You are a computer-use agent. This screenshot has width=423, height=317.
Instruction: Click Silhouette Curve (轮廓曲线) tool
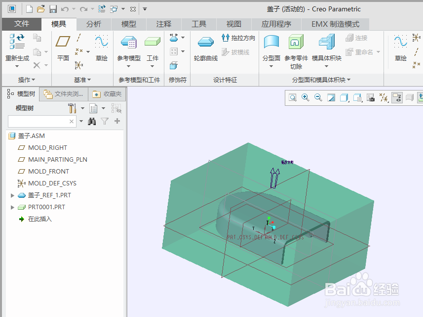click(x=205, y=48)
